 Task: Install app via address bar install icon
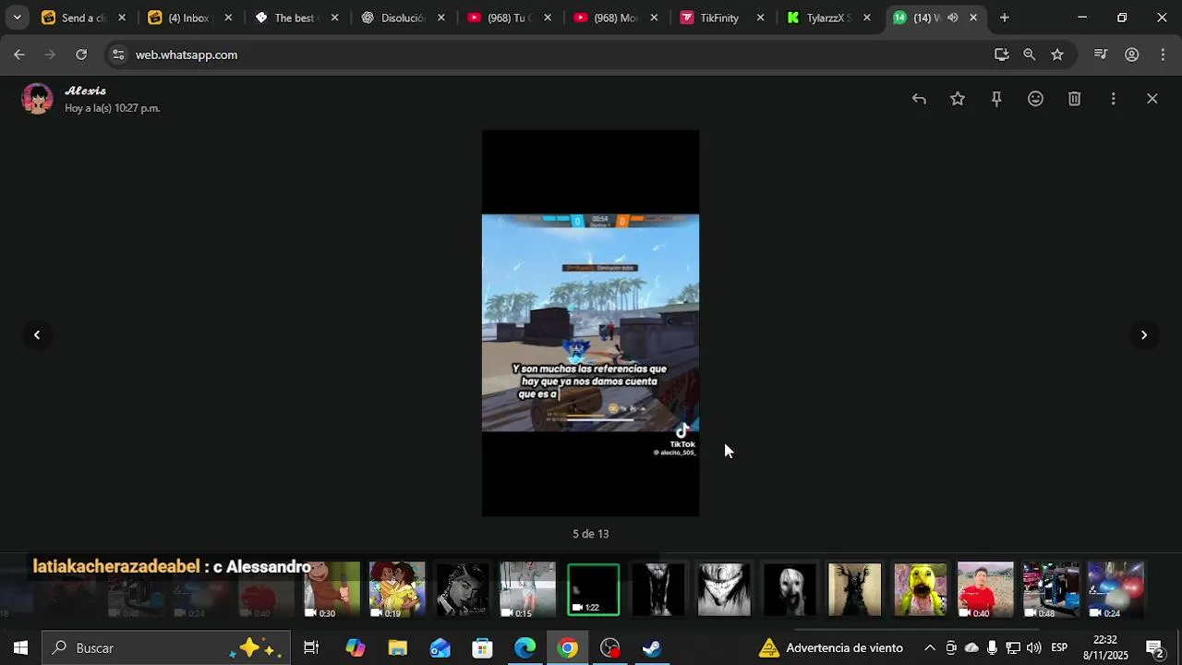1001,54
